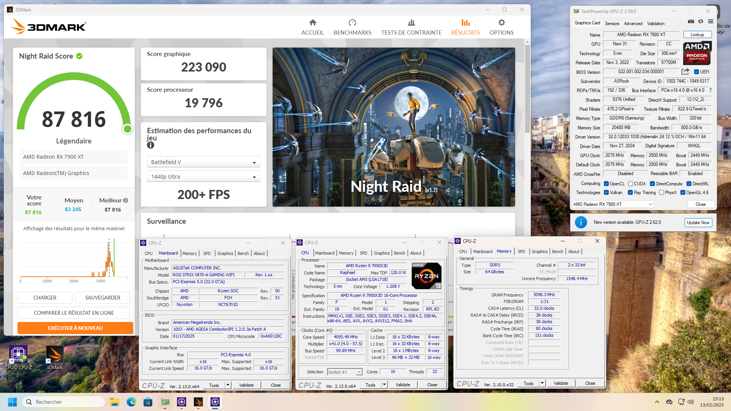Click Exécuter à nouveau button
731x411 pixels.
(x=75, y=328)
